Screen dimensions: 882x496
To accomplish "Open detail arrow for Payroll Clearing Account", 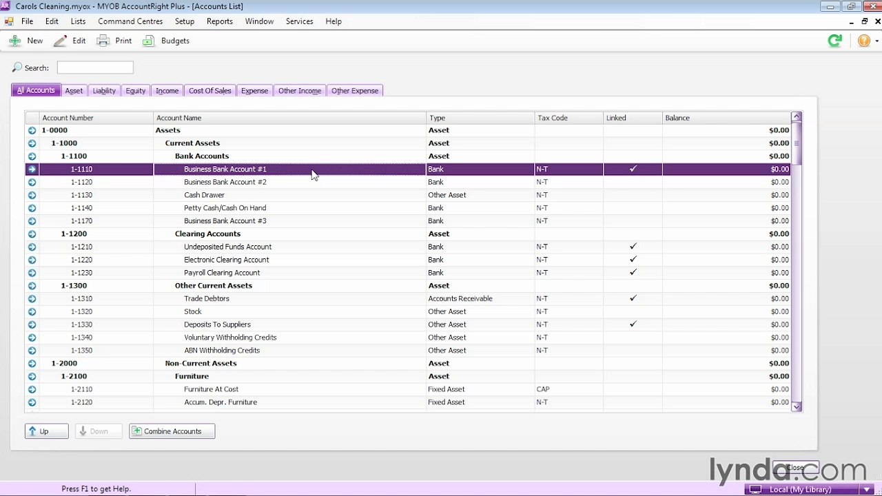I will point(32,273).
